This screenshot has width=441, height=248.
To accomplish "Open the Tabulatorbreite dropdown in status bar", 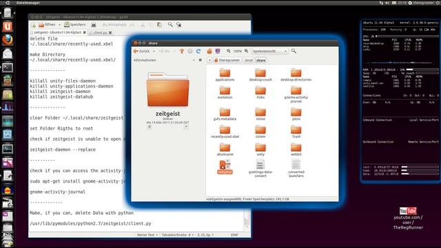I will click(x=178, y=234).
